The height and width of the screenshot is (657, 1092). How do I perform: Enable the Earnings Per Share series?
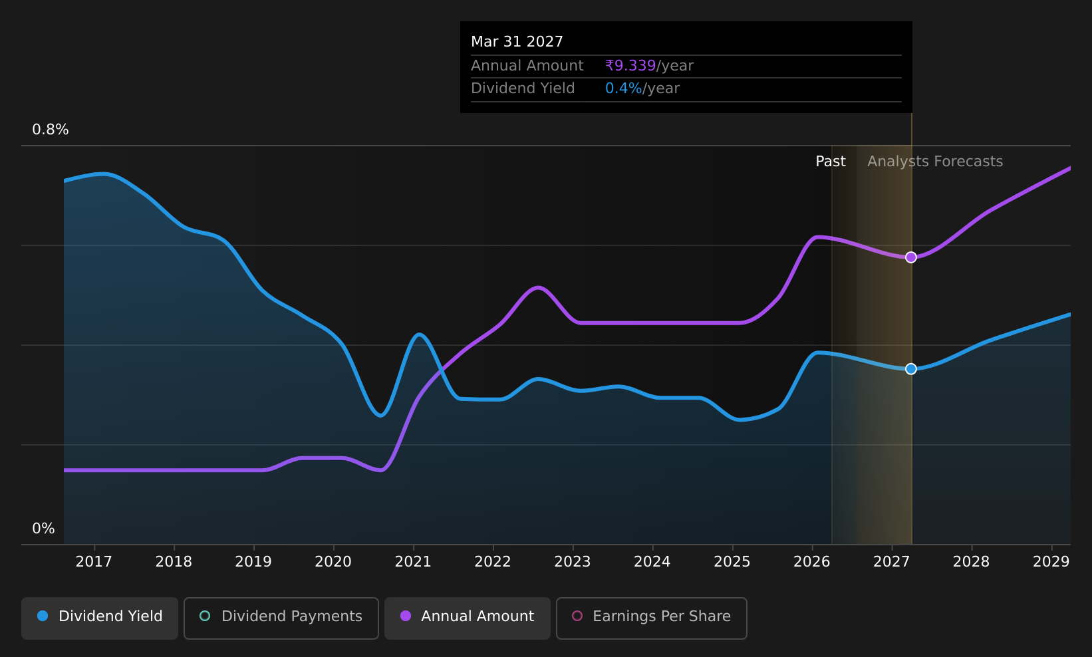[x=652, y=618]
